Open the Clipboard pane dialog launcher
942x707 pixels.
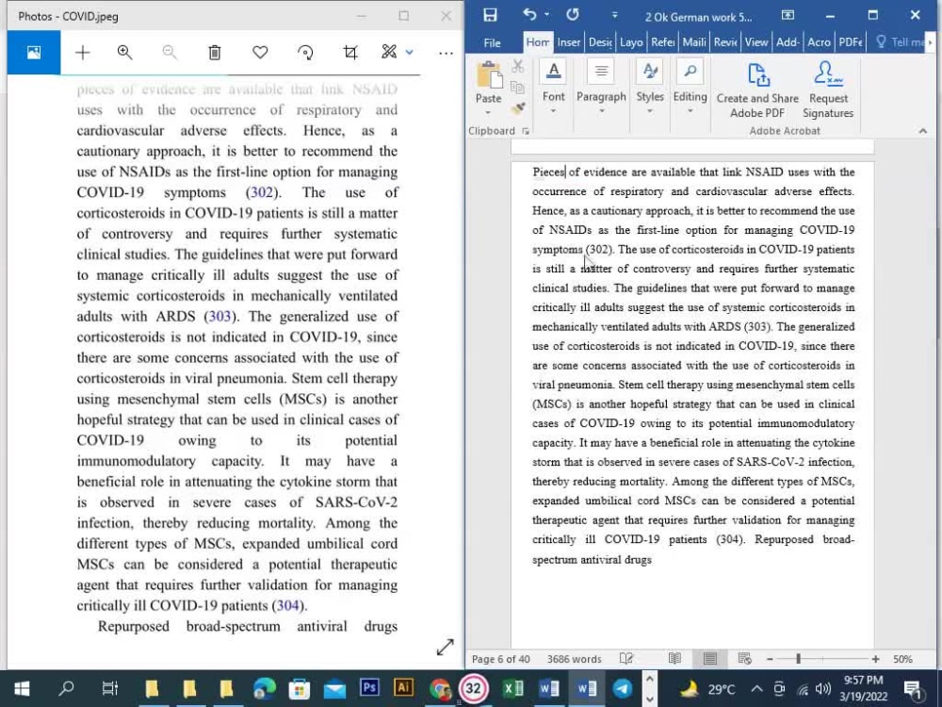click(x=526, y=131)
